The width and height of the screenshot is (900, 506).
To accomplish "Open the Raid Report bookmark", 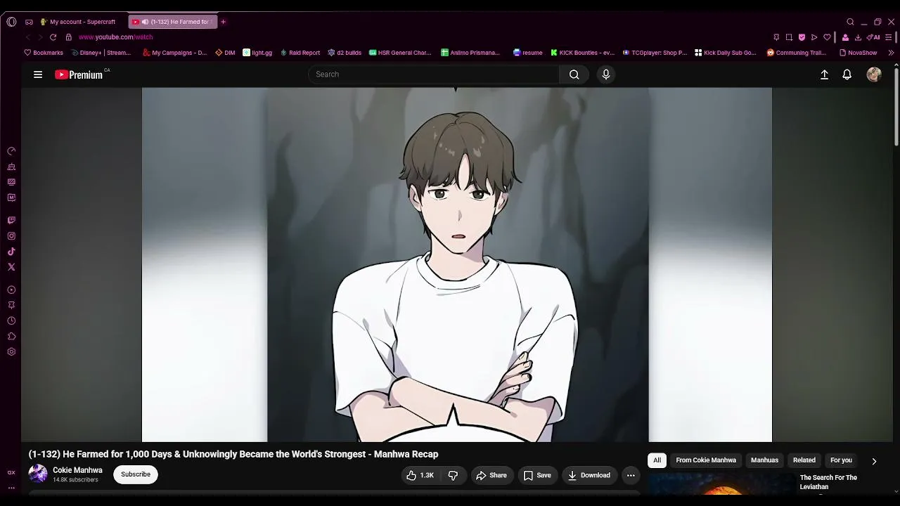I will tap(300, 53).
